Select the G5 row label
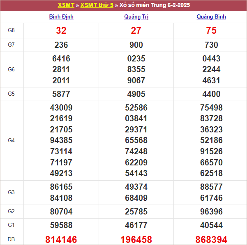 (11, 94)
